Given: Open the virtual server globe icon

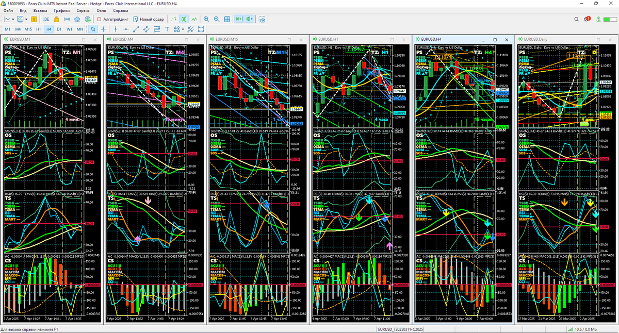Looking at the screenshot, I should [x=88, y=19].
